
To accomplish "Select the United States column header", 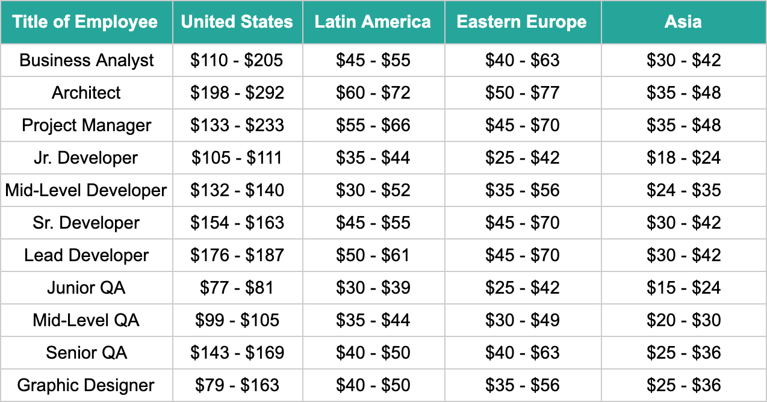I will point(237,22).
